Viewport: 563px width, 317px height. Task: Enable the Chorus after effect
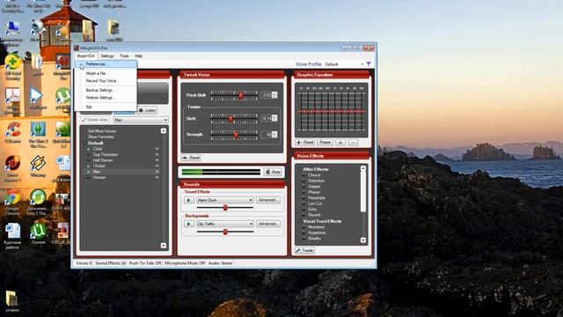[x=303, y=175]
